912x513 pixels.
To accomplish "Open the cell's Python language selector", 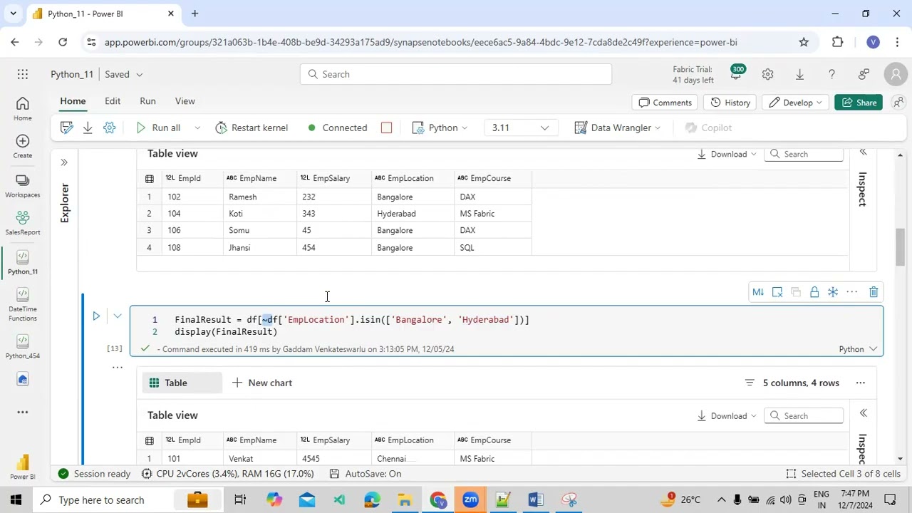I will [x=858, y=349].
